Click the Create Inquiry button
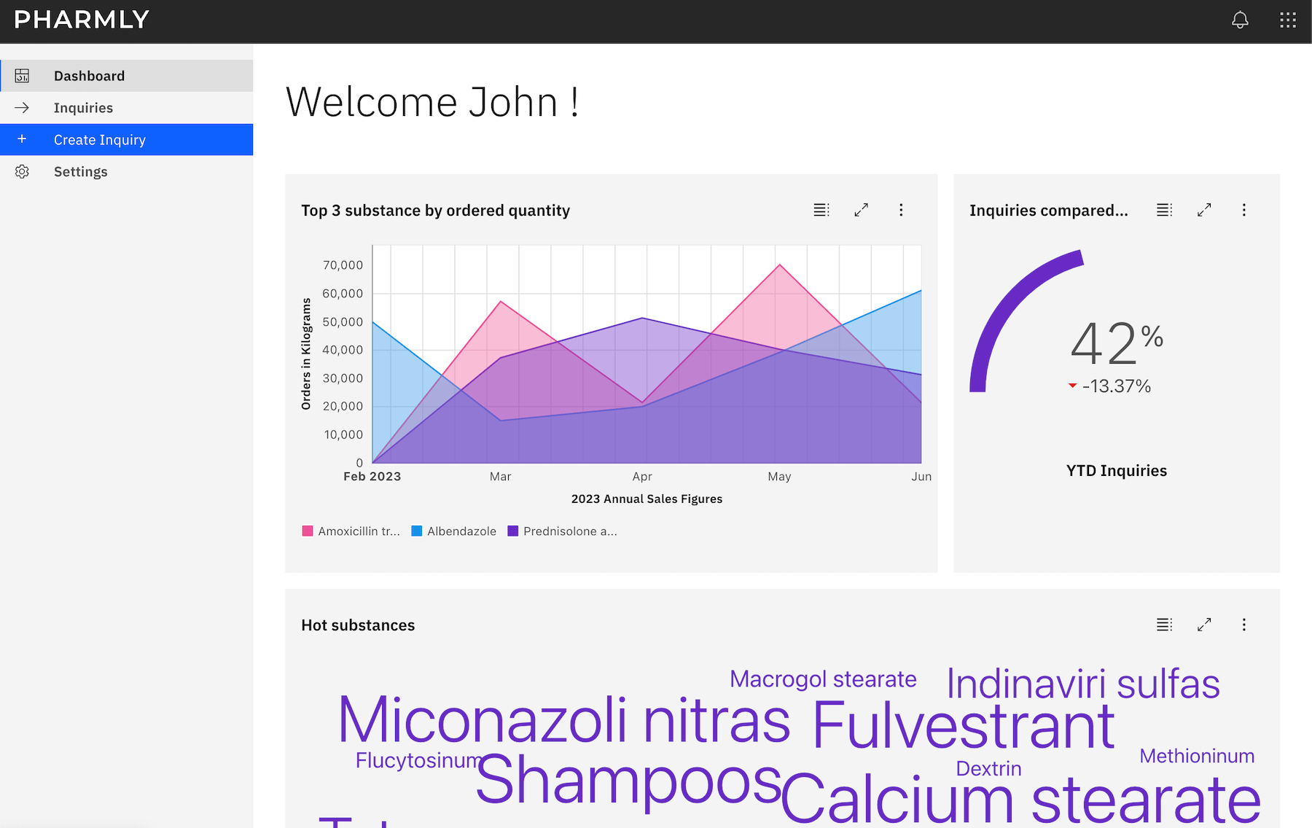This screenshot has height=828, width=1312. 100,140
